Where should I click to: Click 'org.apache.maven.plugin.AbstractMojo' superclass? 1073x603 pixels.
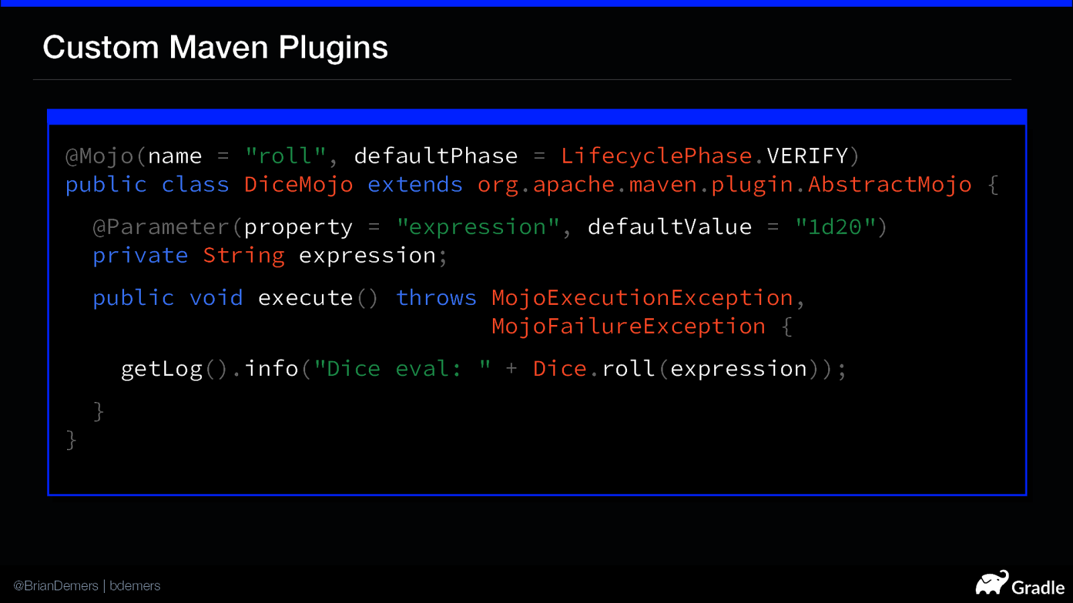click(724, 185)
